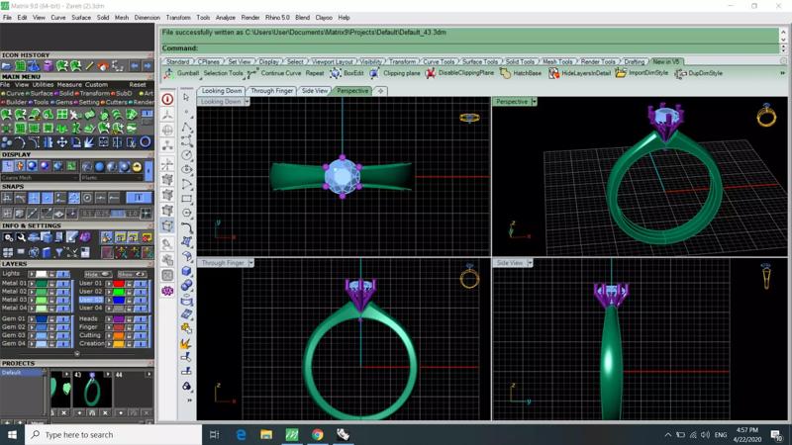792x445 pixels.
Task: Click the purple box icon in Icon History
Action: click(x=48, y=66)
